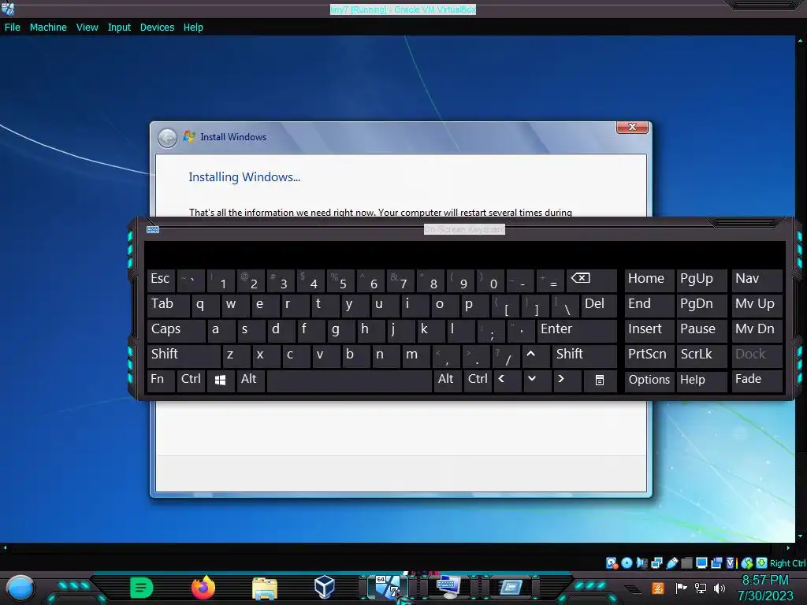Click the optical disc status icon
This screenshot has width=807, height=605.
pyautogui.click(x=627, y=563)
